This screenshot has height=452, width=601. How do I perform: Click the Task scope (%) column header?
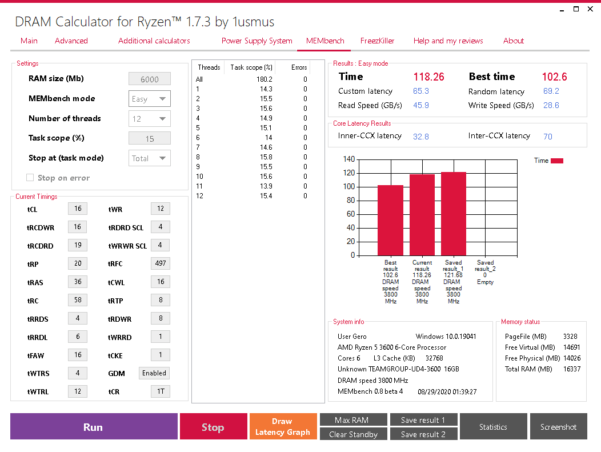tap(251, 67)
